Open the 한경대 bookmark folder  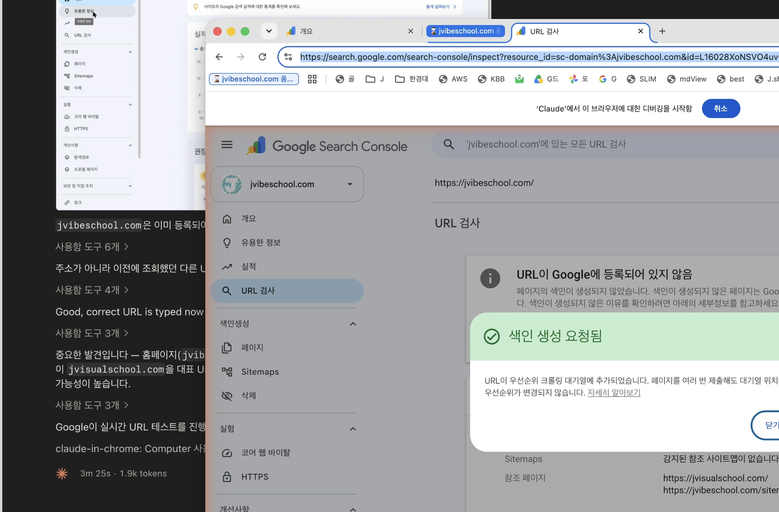(x=411, y=79)
